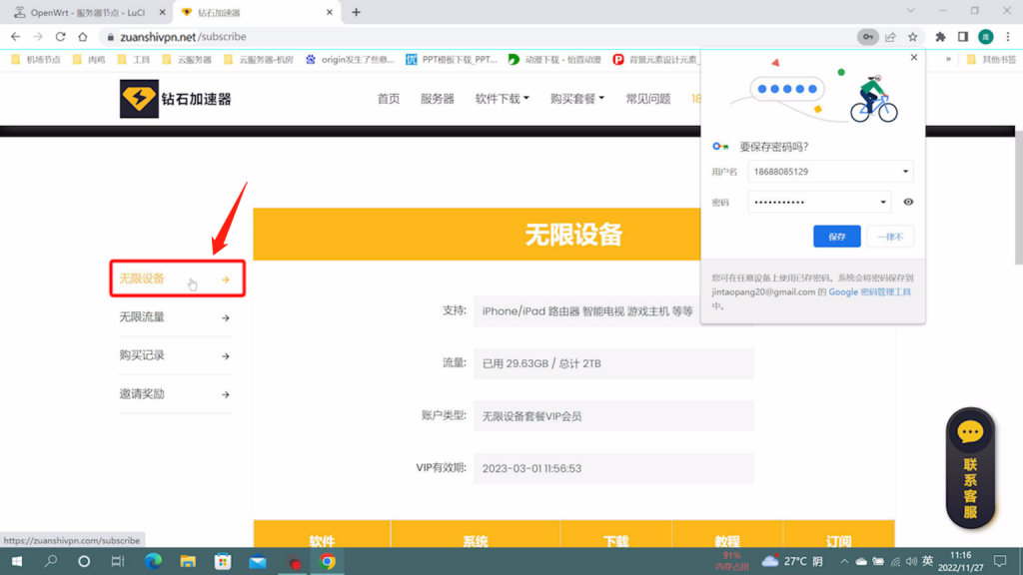
Task: Expand the username dropdown in save dialog
Action: point(905,172)
